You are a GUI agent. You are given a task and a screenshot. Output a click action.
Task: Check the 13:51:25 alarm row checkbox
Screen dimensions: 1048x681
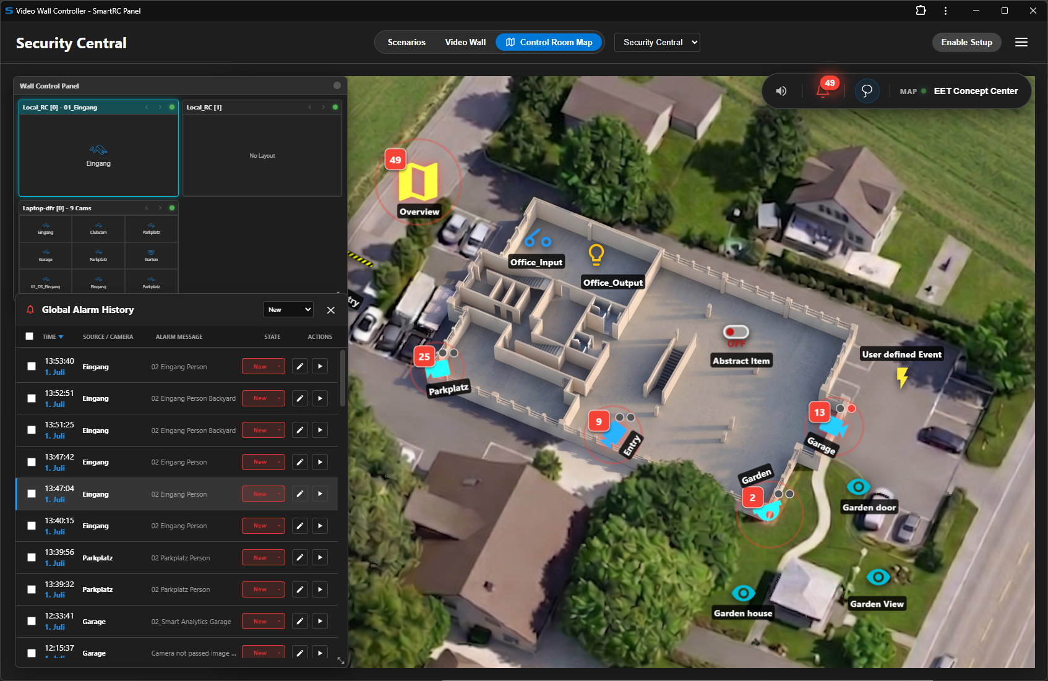click(32, 430)
